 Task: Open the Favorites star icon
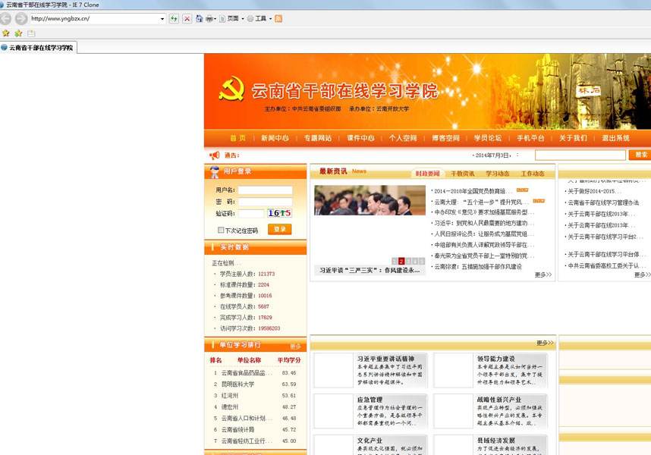click(x=5, y=33)
